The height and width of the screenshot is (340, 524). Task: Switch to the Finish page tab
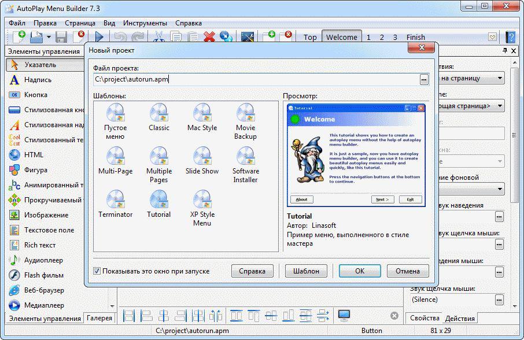pyautogui.click(x=416, y=37)
